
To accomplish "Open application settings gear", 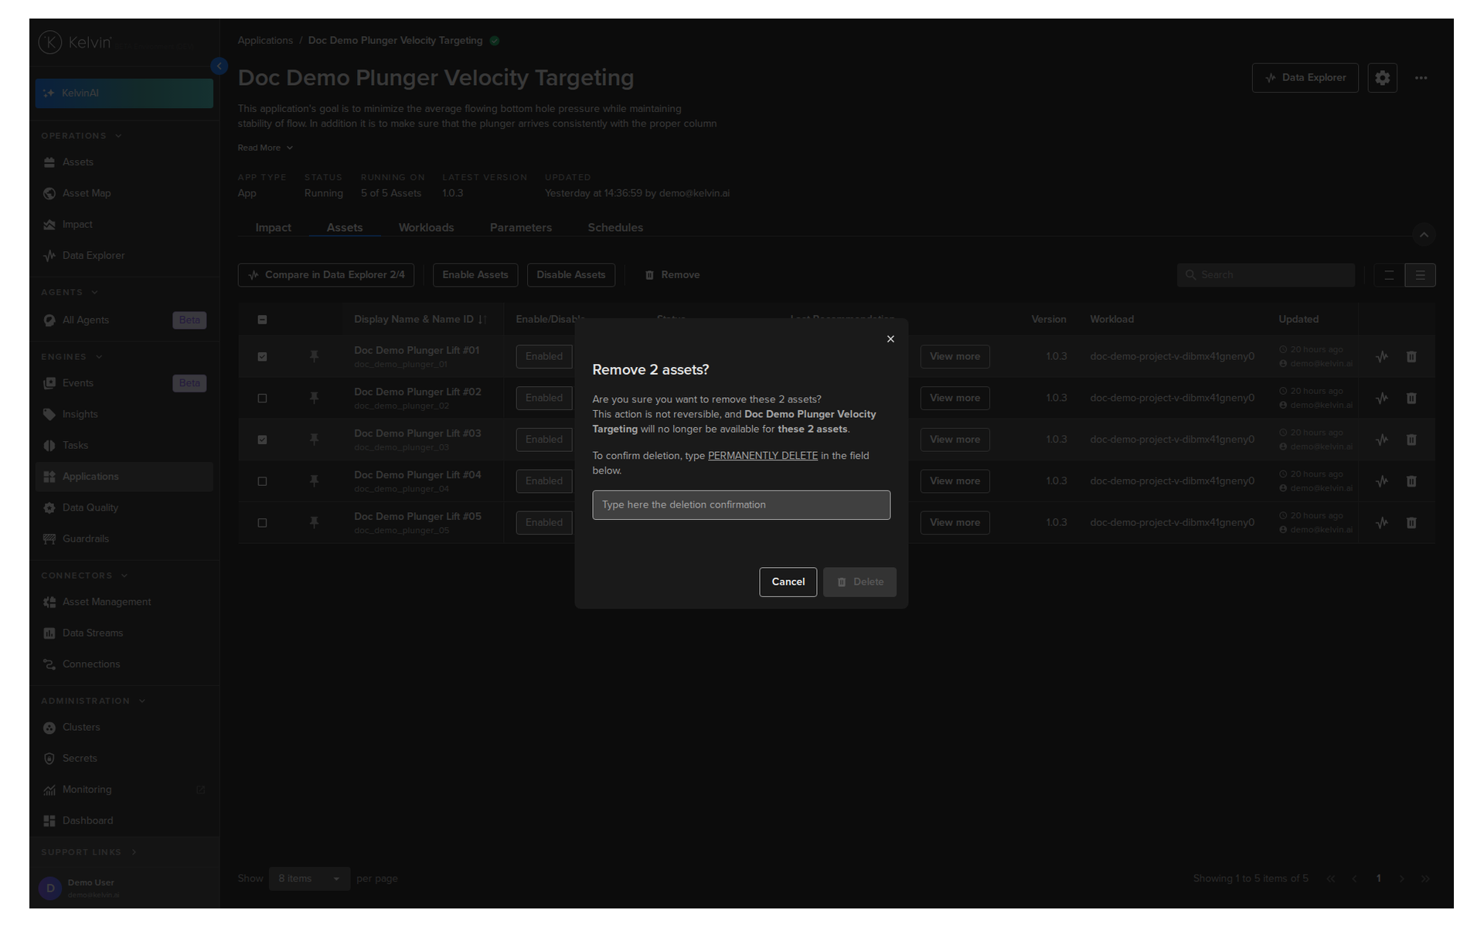I will [x=1382, y=78].
